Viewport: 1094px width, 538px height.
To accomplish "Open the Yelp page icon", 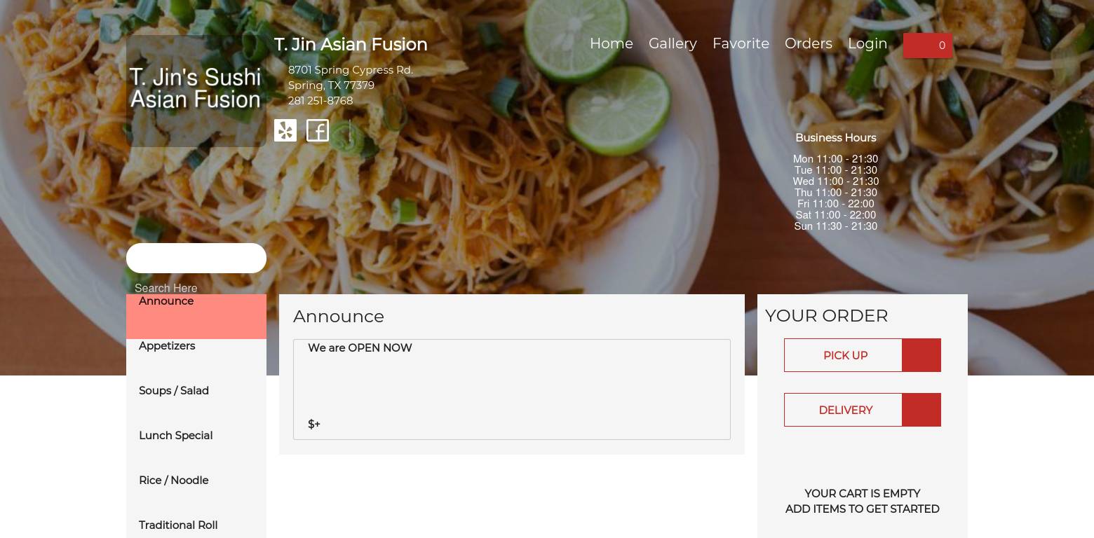I will pos(285,130).
